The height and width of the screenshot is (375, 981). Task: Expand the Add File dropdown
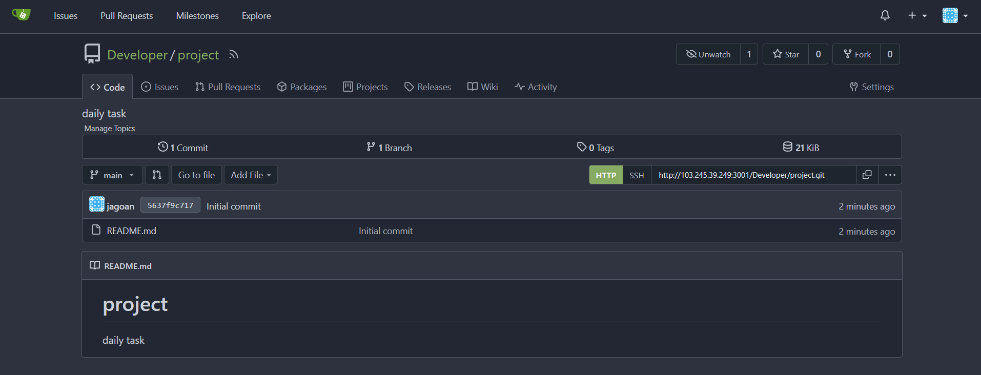point(251,175)
